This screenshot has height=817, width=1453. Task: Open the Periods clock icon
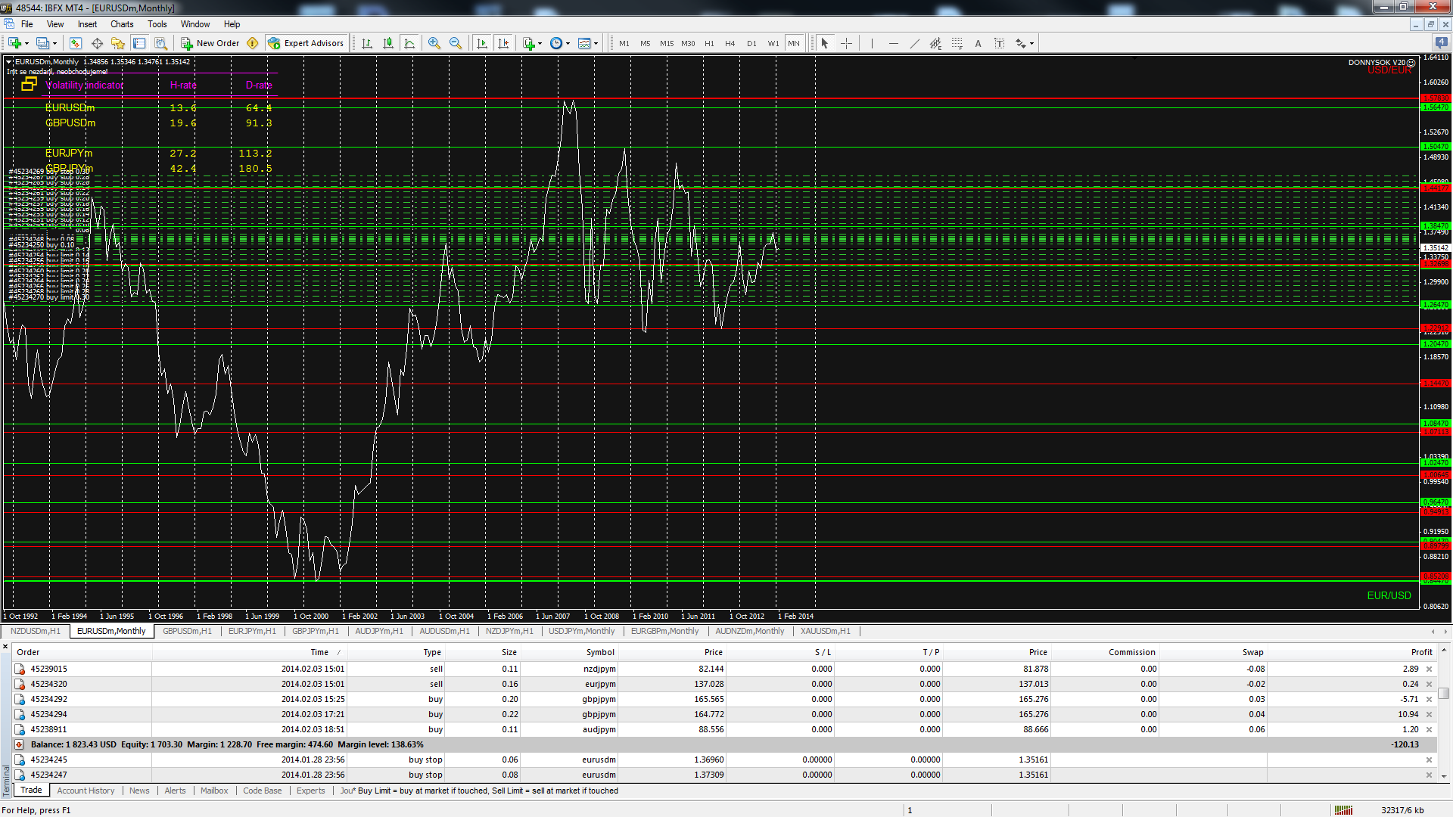coord(556,43)
